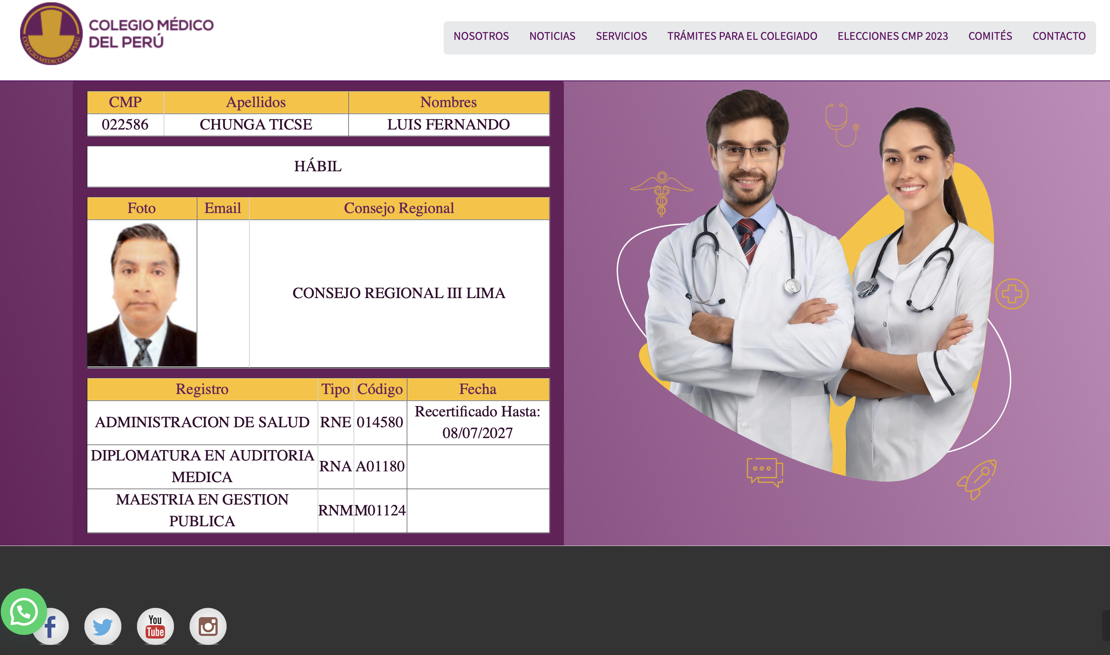
Task: Expand ELECCIONES CMP 2023 menu
Action: tap(892, 36)
